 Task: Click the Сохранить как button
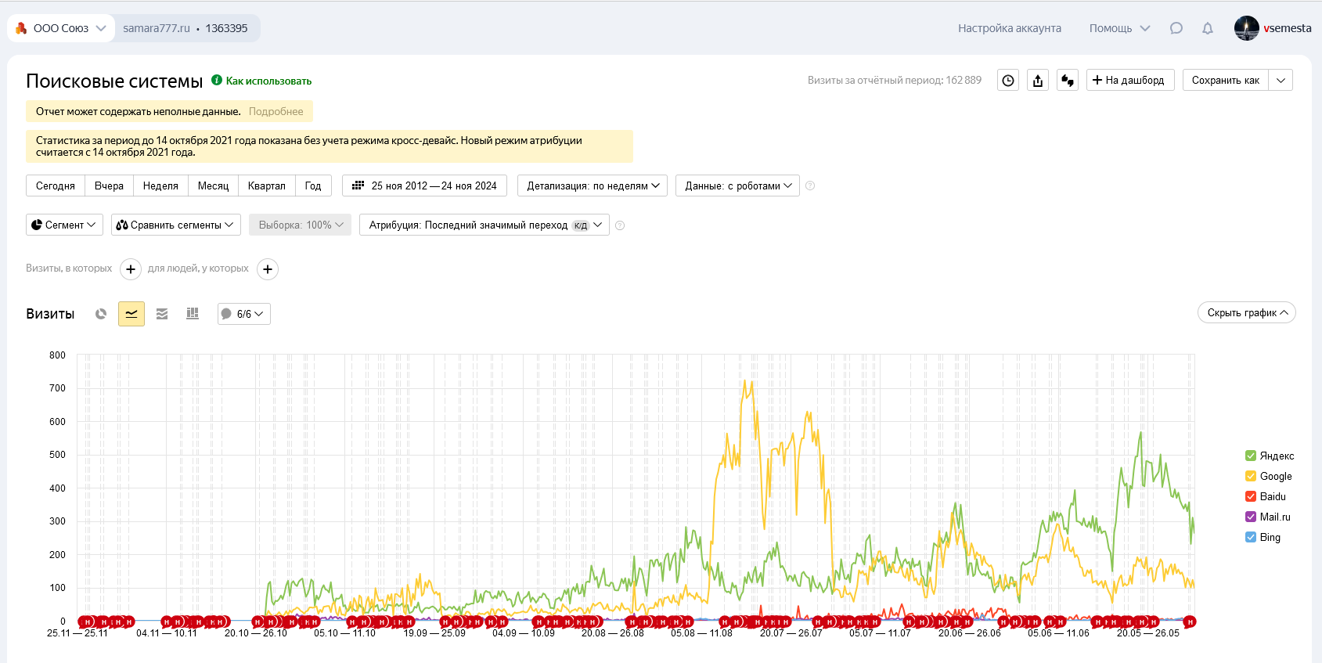pyautogui.click(x=1226, y=80)
